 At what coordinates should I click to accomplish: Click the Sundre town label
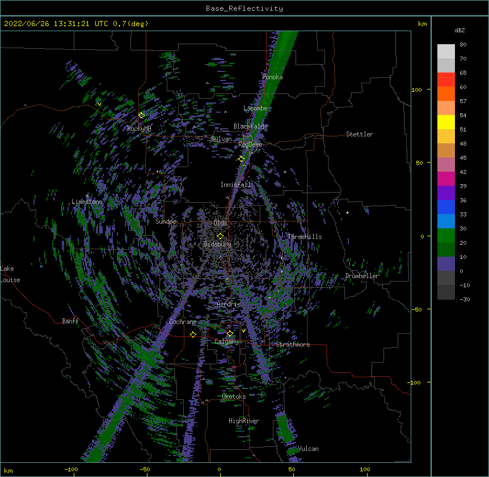click(166, 222)
